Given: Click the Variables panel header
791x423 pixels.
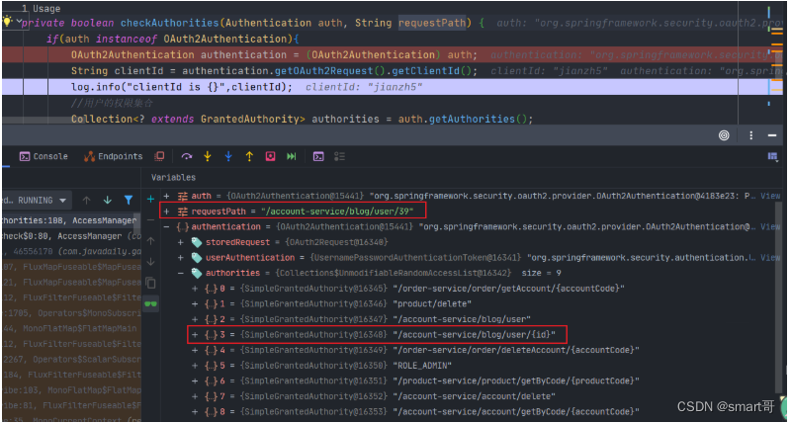Looking at the screenshot, I should [173, 178].
